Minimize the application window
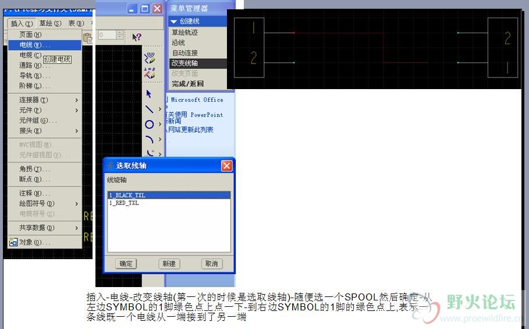The height and width of the screenshot is (329, 529). click(x=132, y=8)
